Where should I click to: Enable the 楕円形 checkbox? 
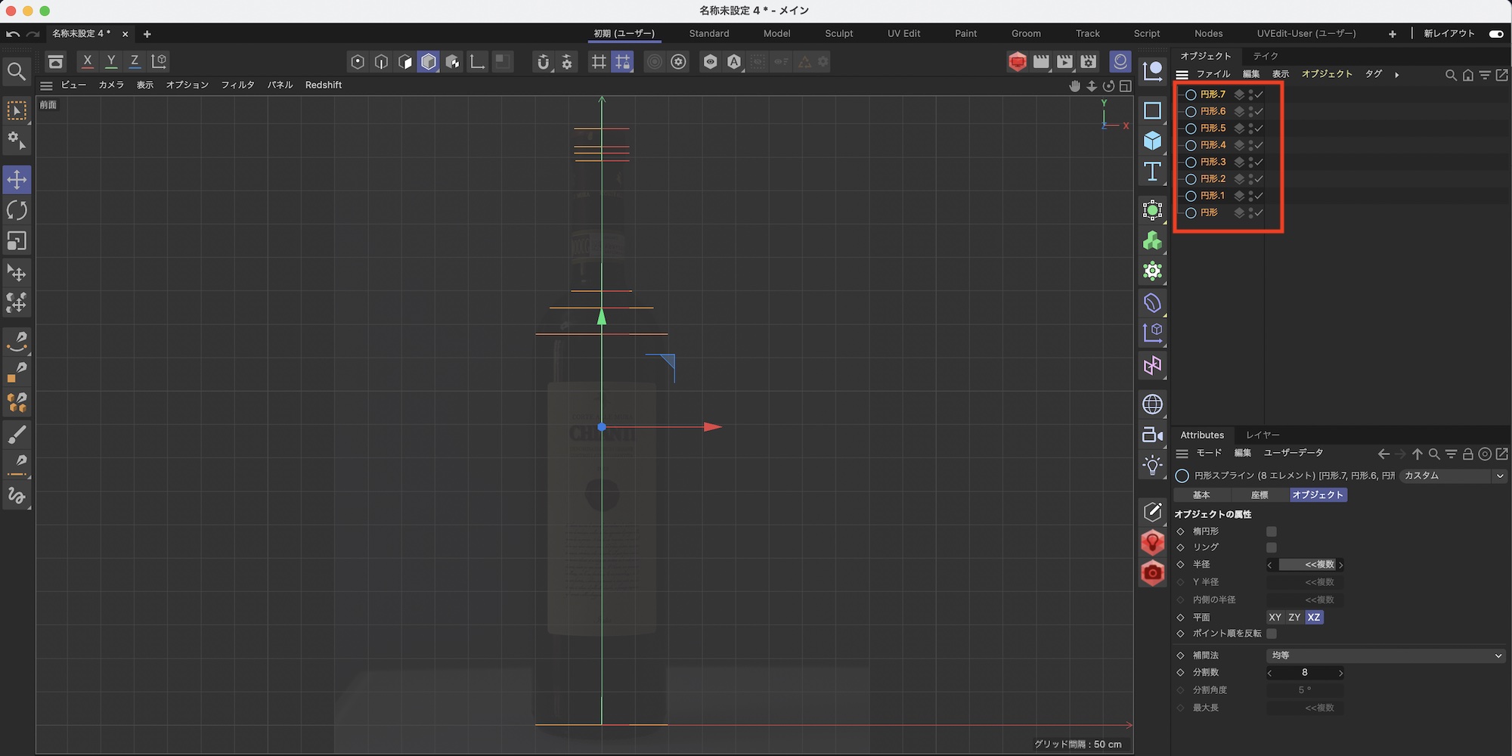pyautogui.click(x=1272, y=531)
